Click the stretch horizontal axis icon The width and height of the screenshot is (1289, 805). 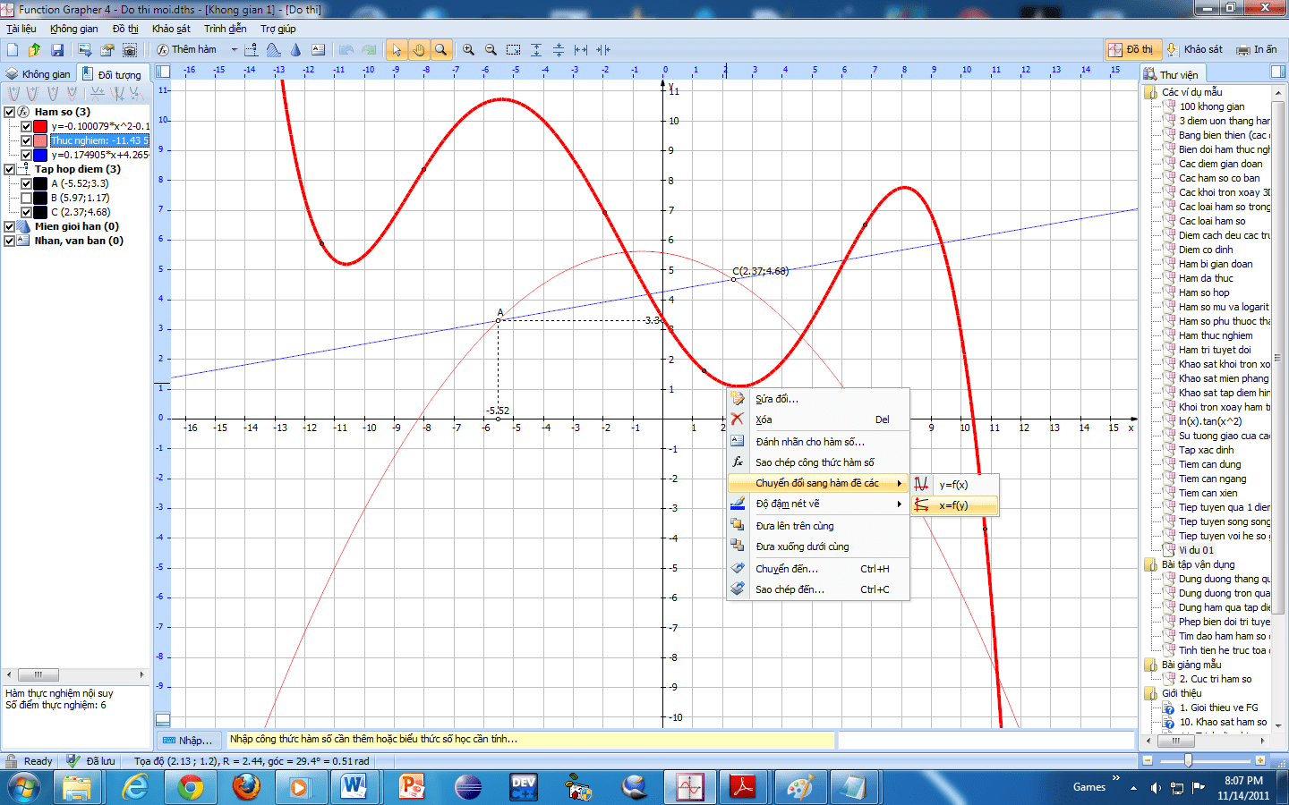[581, 50]
